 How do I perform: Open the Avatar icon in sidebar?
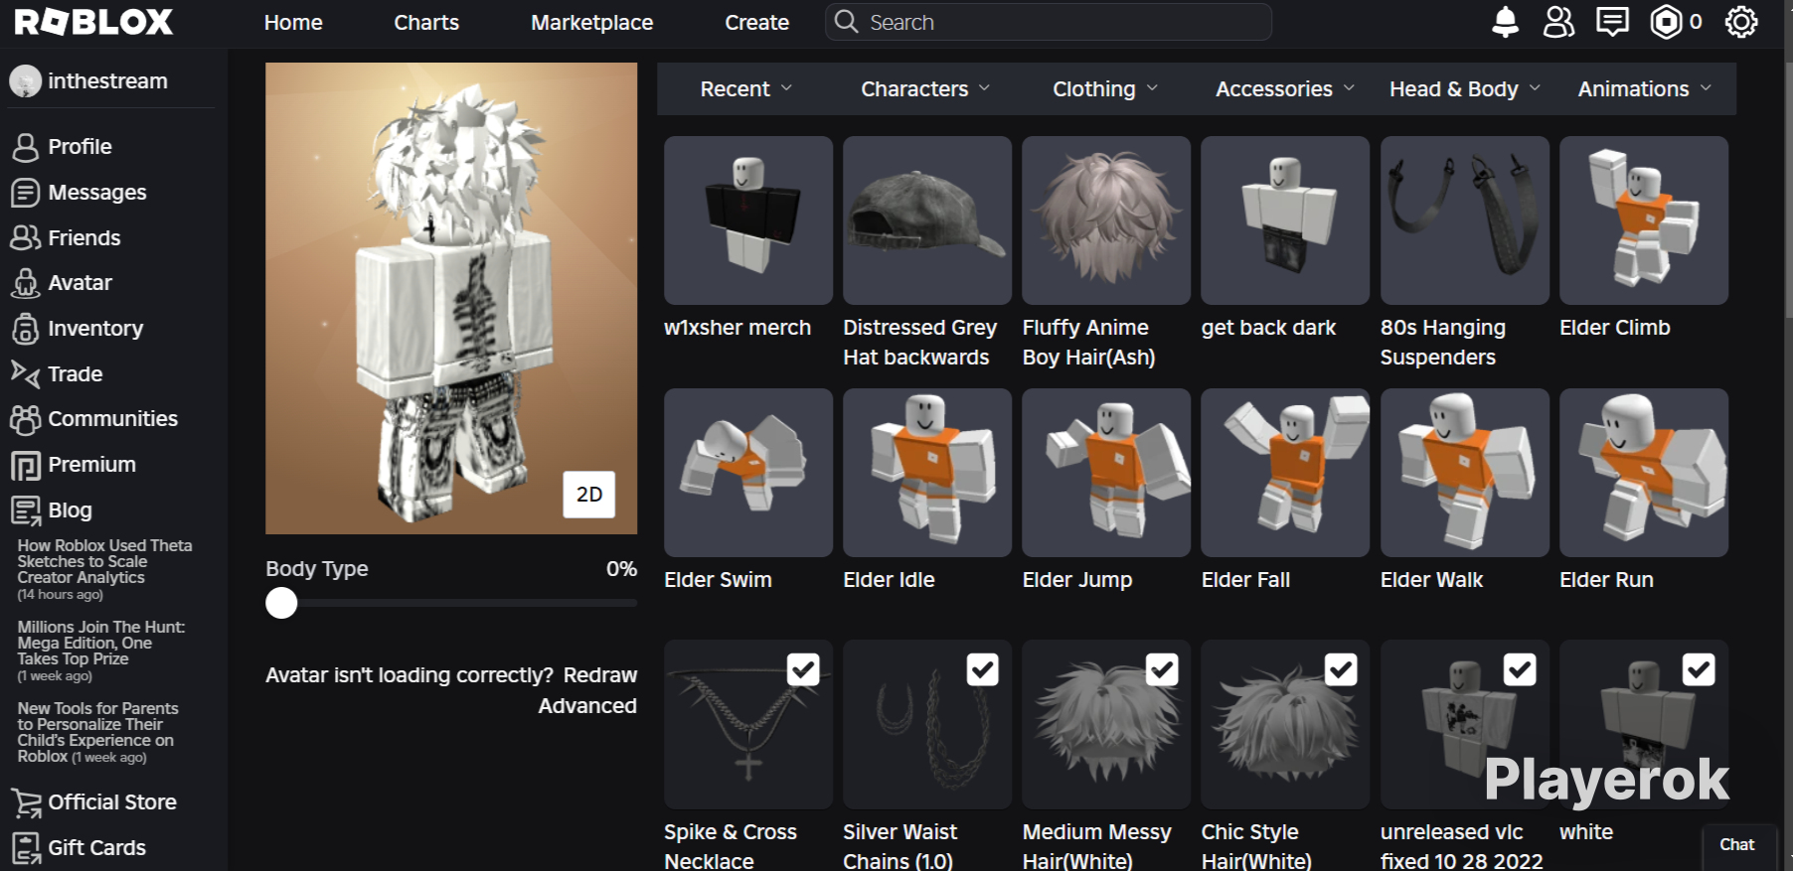pyautogui.click(x=25, y=283)
